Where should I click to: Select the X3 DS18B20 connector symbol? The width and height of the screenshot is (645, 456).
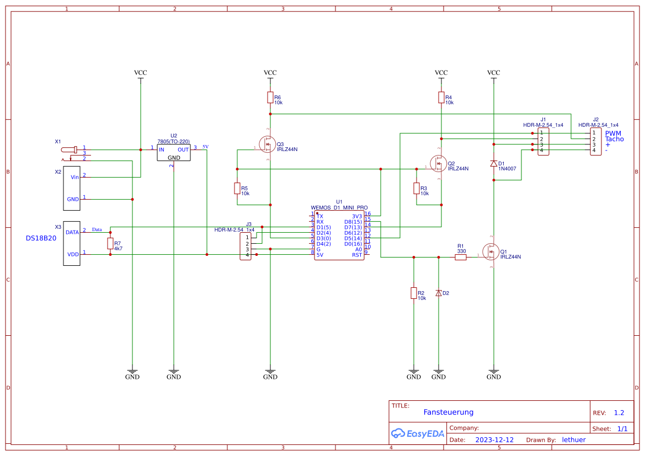[x=71, y=244]
